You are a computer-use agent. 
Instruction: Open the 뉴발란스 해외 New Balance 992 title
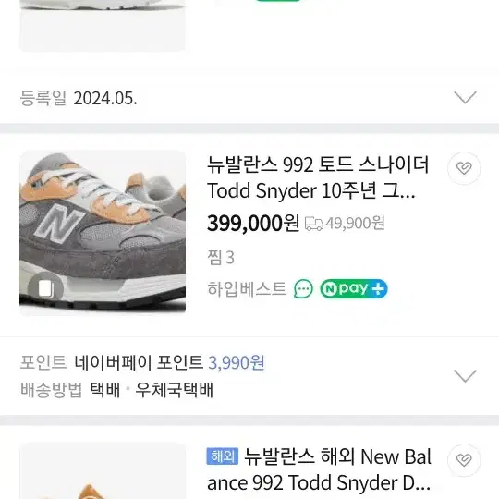pyautogui.click(x=319, y=470)
